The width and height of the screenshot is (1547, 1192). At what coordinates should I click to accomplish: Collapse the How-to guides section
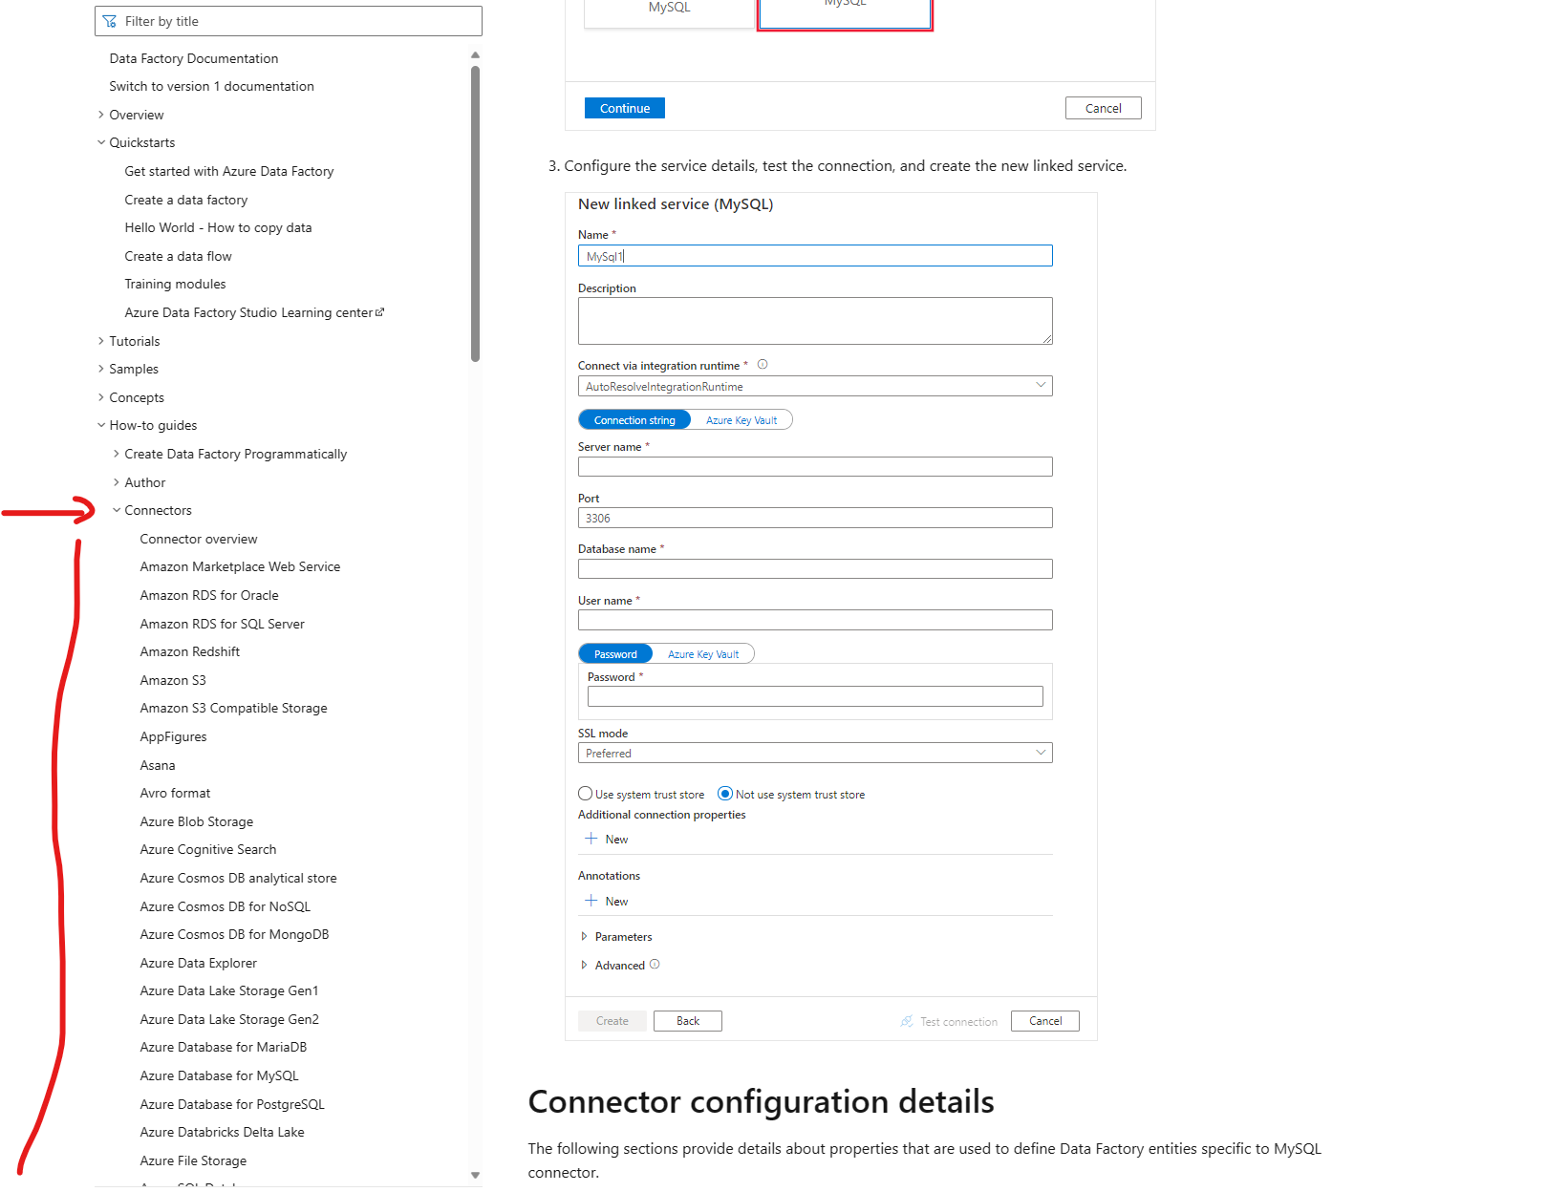pos(101,425)
